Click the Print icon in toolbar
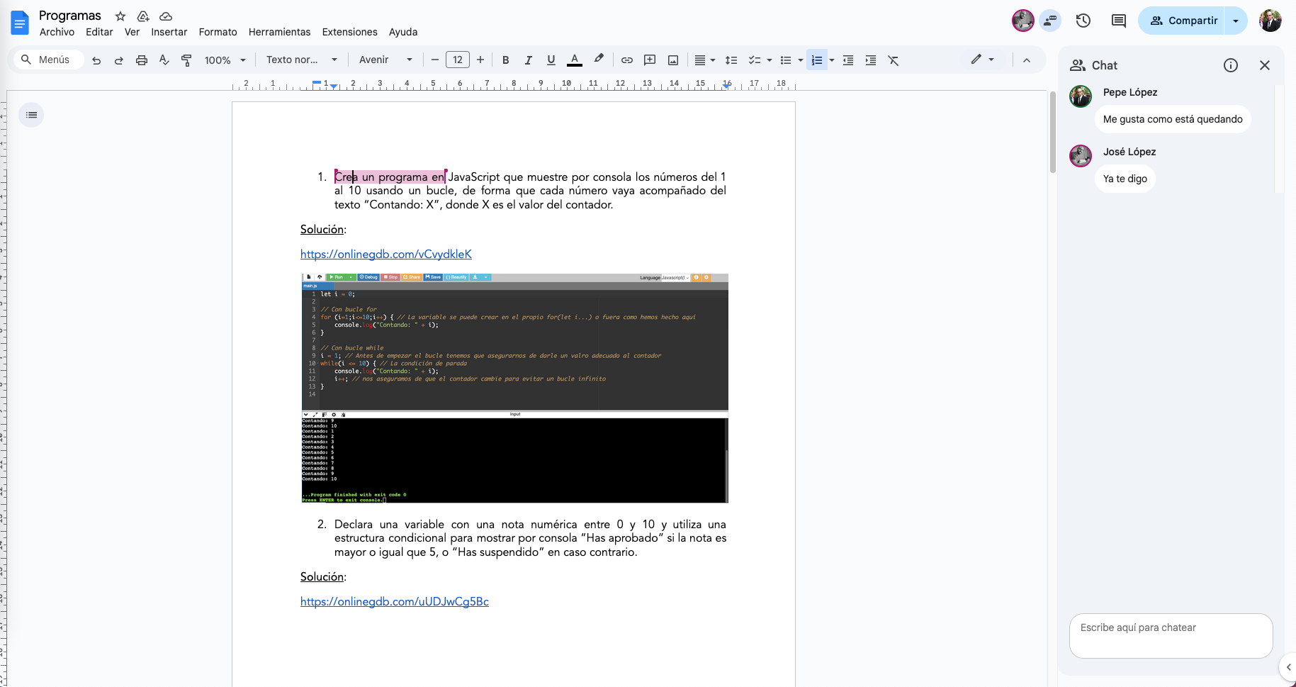The width and height of the screenshot is (1296, 687). (x=142, y=60)
